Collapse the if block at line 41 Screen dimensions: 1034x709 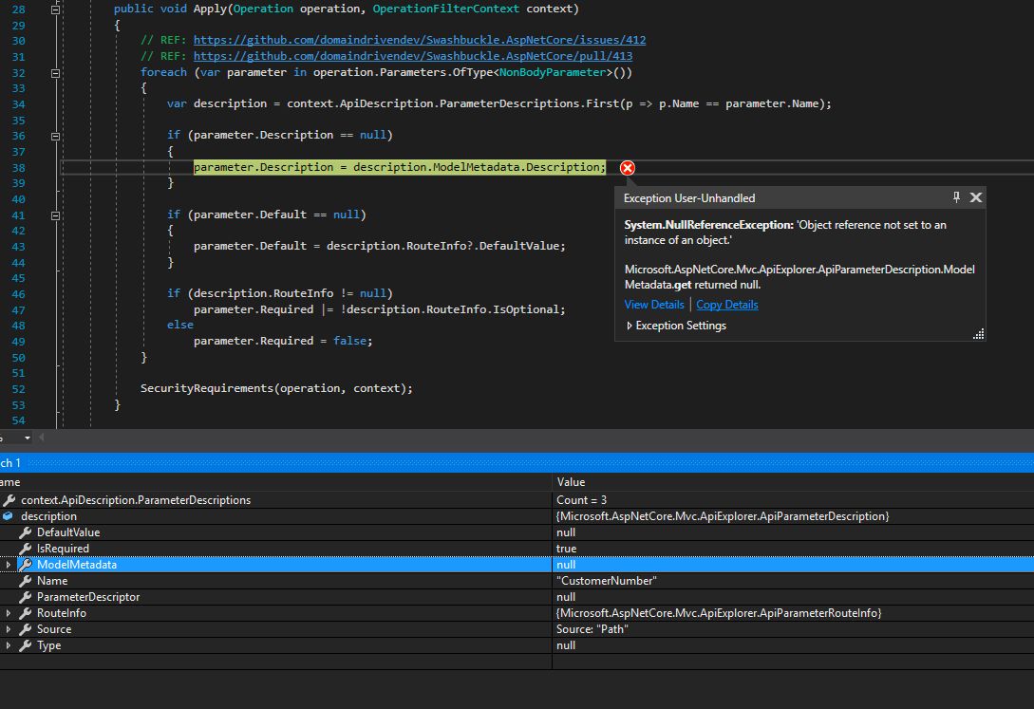tap(55, 215)
